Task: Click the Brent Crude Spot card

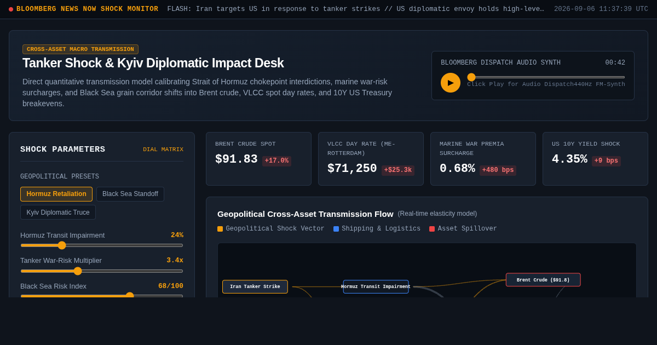Action: pos(259,159)
